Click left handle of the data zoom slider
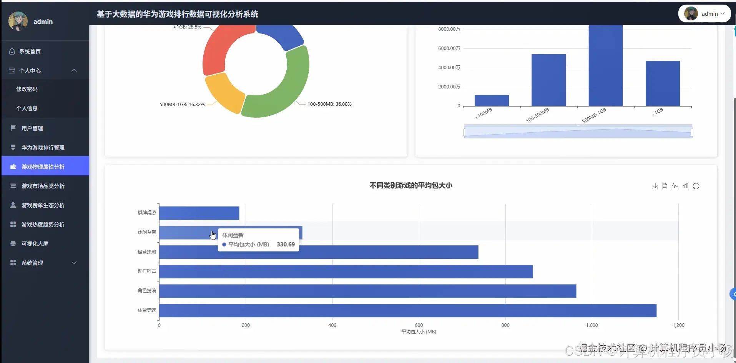Screen dimensions: 736x363 [465, 133]
